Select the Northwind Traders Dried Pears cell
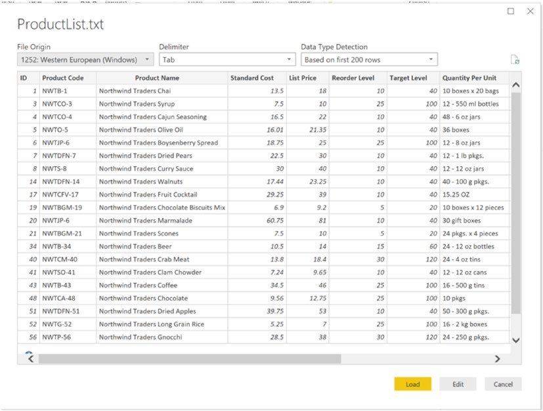 click(x=162, y=156)
